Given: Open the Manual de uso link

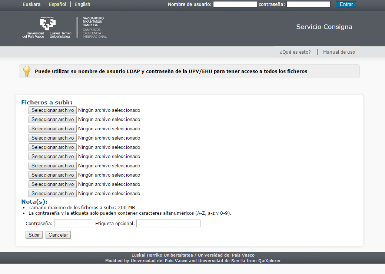Looking at the screenshot, I should (x=339, y=52).
